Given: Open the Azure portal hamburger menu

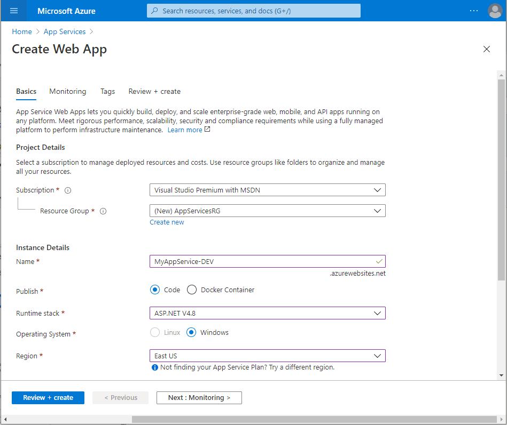Looking at the screenshot, I should tap(13, 11).
